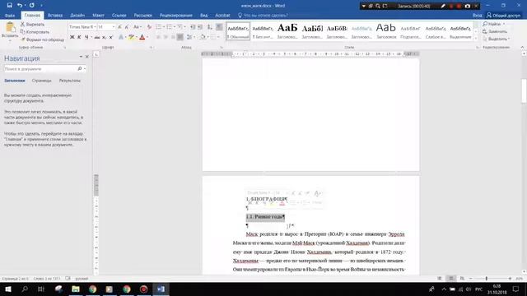The width and height of the screenshot is (527, 296).
Task: Open File Explorer from taskbar
Action: [76, 289]
